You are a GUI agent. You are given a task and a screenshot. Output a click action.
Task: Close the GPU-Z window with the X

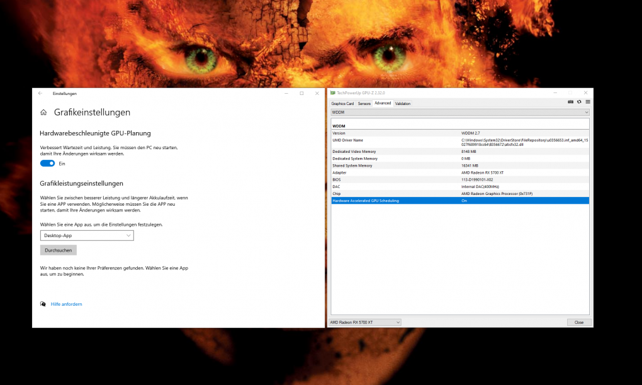point(585,93)
